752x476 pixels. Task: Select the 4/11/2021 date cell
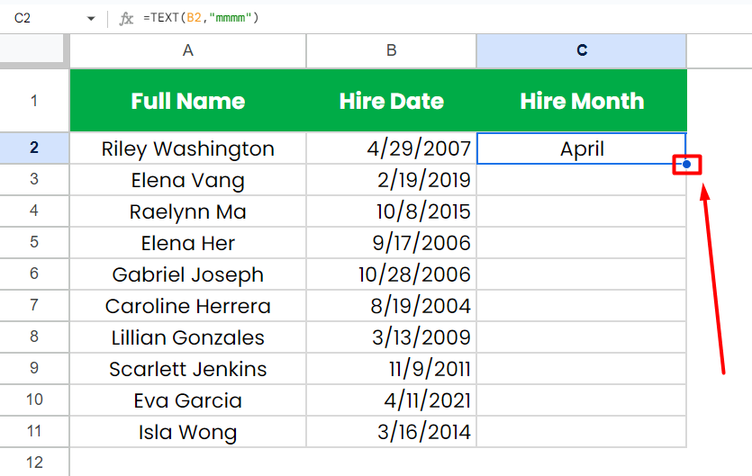pyautogui.click(x=392, y=400)
